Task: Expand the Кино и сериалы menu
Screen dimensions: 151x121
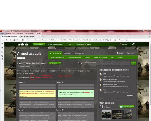Action: tap(56, 44)
